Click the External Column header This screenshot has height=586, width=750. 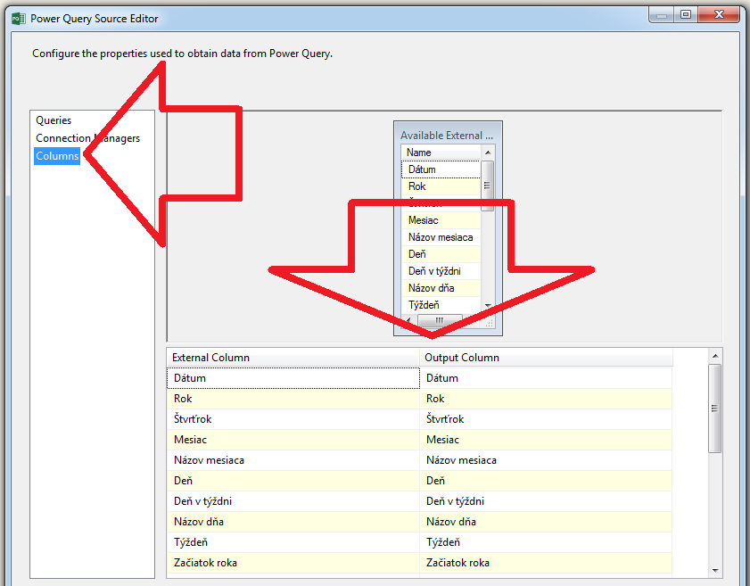[x=293, y=358]
